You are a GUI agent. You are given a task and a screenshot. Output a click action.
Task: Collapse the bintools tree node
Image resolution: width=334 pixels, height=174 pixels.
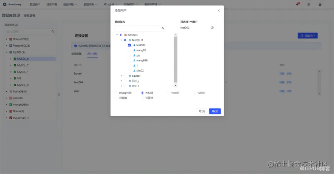pos(117,35)
